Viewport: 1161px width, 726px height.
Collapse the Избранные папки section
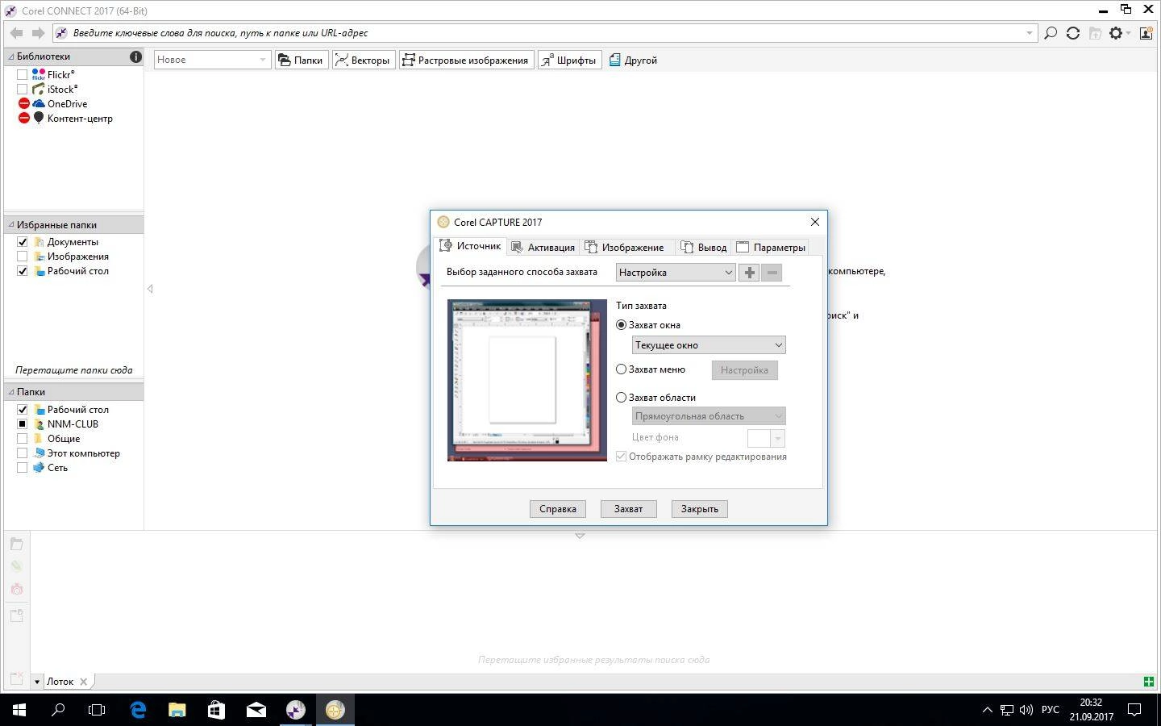11,225
